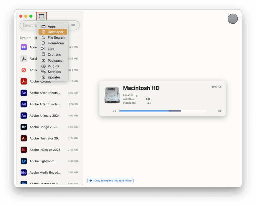256x206 pixels.
Task: Click Drag to expand into grid mode button
Action: click(110, 181)
